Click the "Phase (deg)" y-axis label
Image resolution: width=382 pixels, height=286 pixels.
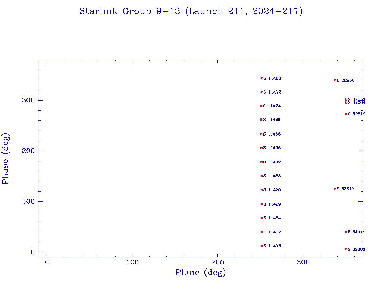pyautogui.click(x=6, y=158)
